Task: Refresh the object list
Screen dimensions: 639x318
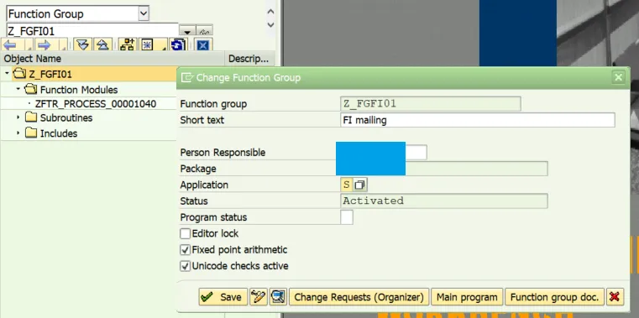Action: pos(179,44)
